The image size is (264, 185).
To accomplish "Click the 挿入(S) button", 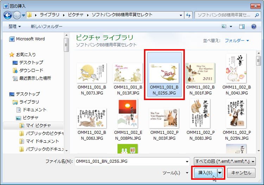I will 206,173.
